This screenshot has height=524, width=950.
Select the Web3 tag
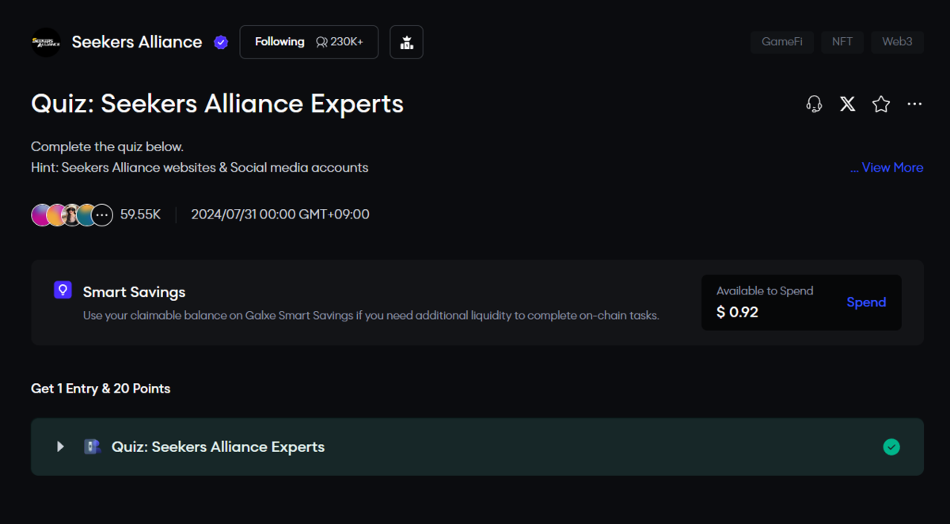coord(897,42)
